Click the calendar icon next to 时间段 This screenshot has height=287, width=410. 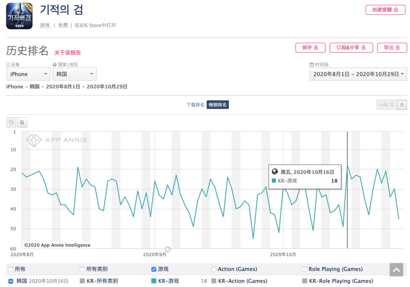point(312,65)
